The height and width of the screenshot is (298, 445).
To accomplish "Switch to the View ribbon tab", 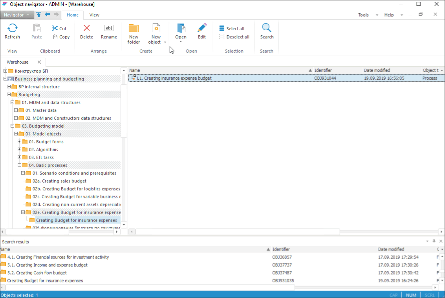I will pos(94,15).
